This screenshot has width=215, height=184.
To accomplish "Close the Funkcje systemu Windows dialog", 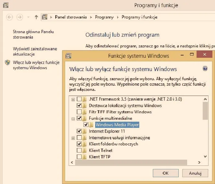I will pos(205,55).
